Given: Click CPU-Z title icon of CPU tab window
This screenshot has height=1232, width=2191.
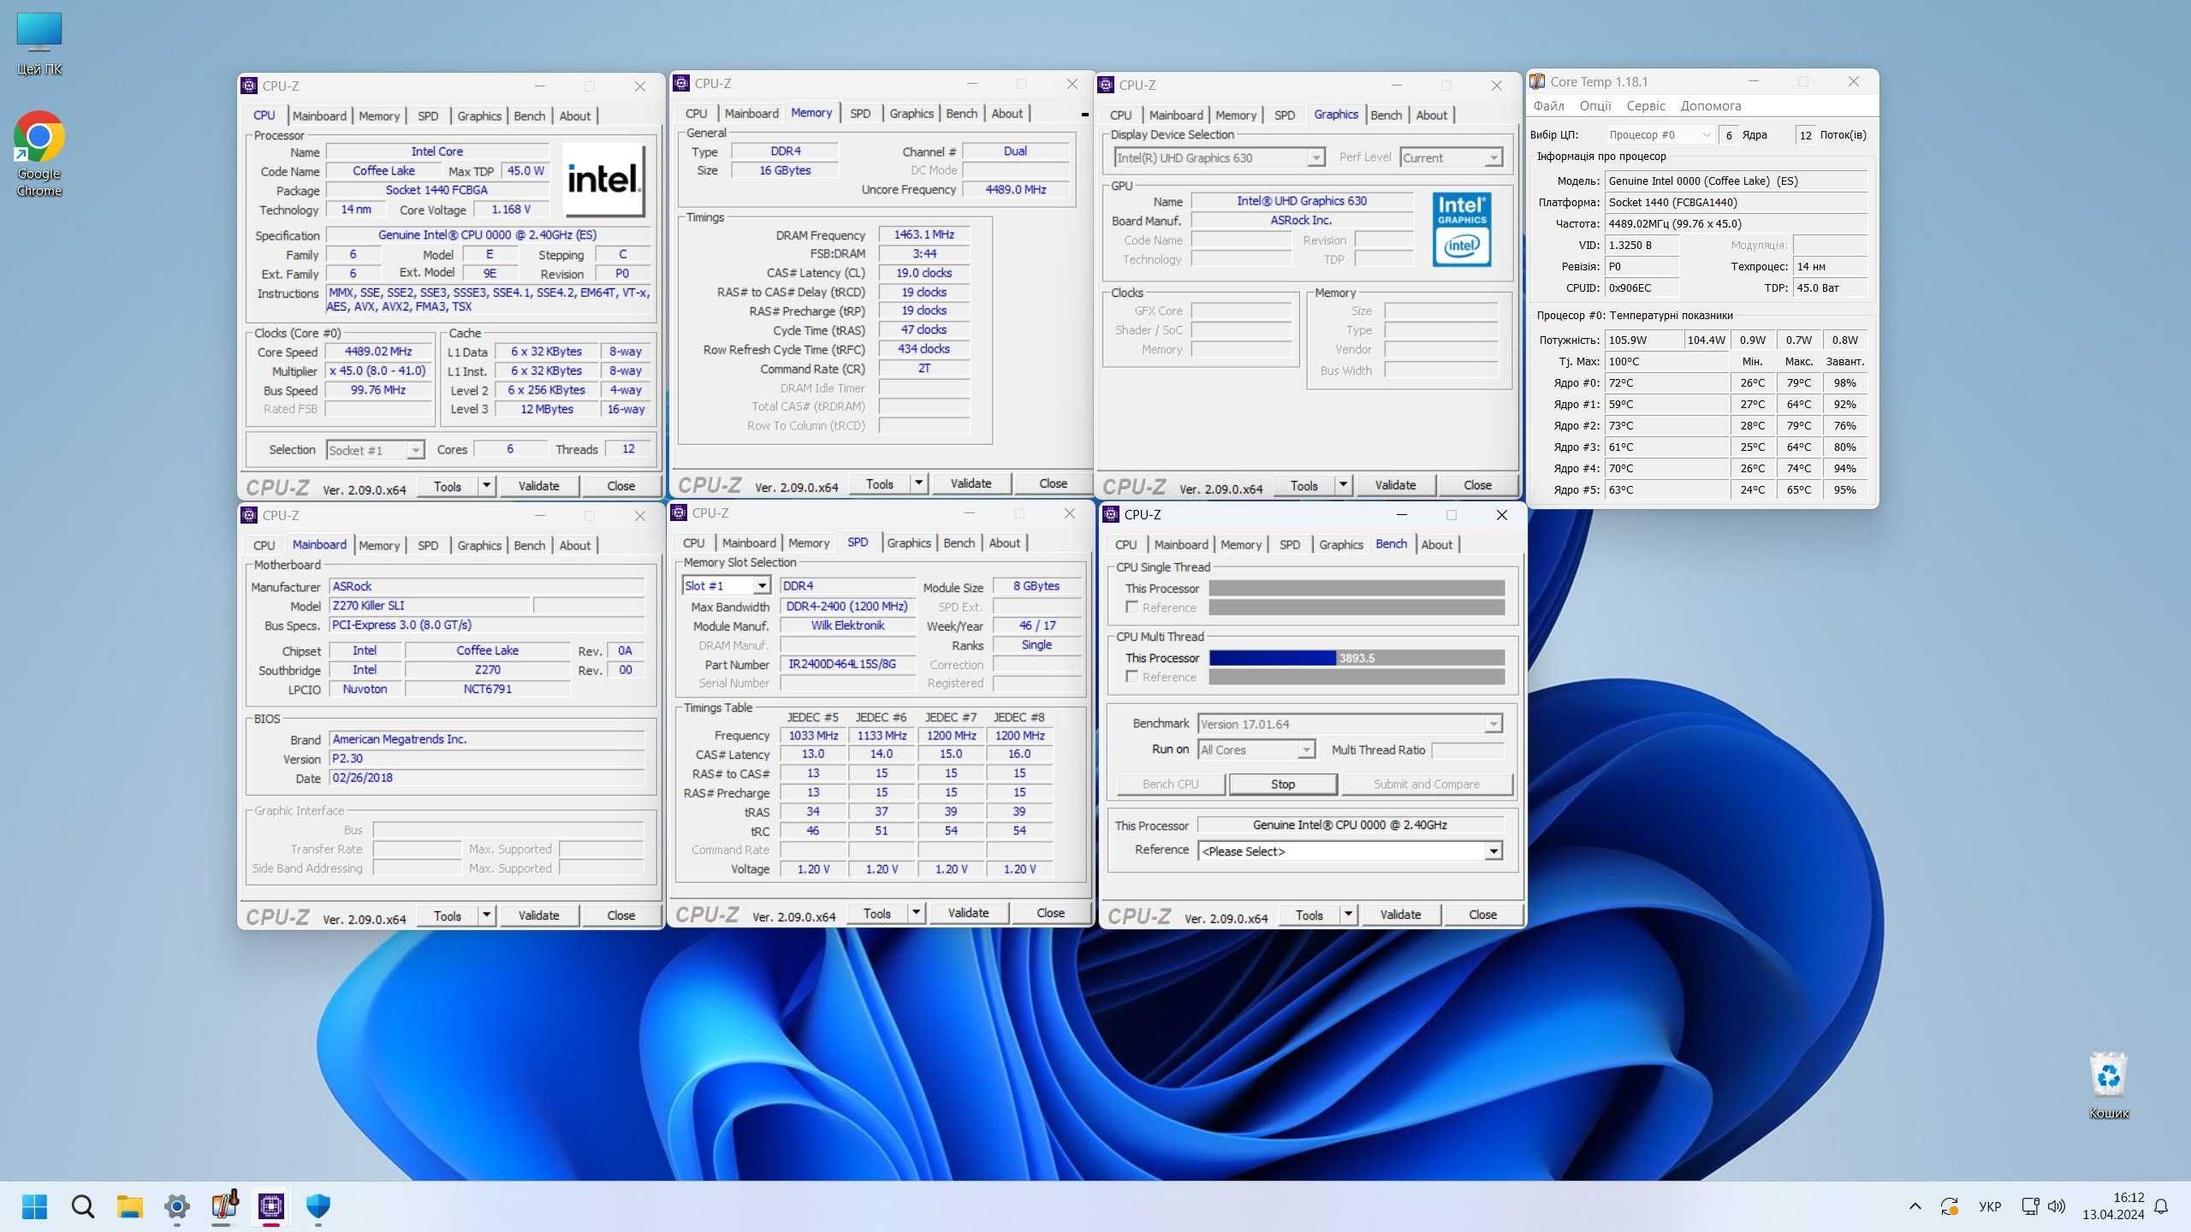Looking at the screenshot, I should click(249, 86).
